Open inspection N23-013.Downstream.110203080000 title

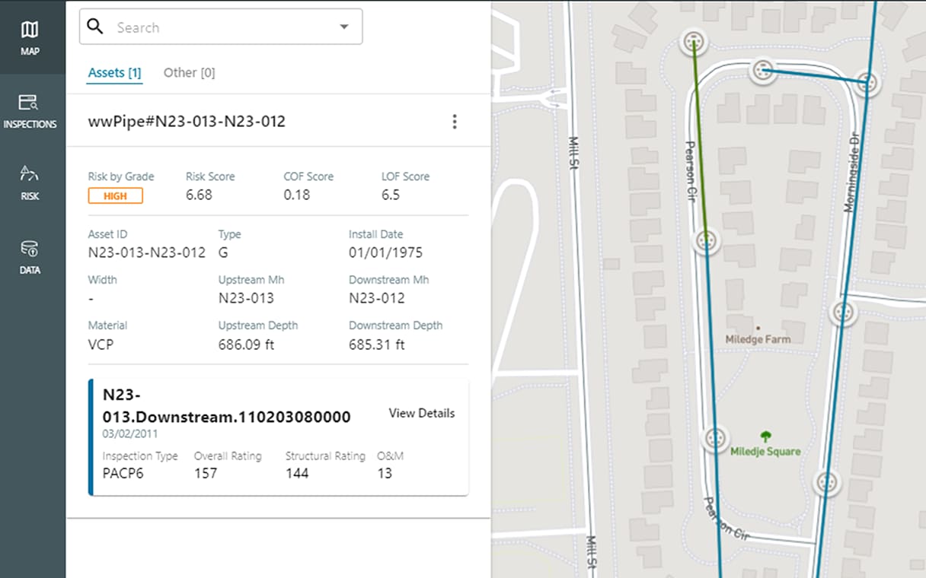tap(226, 406)
